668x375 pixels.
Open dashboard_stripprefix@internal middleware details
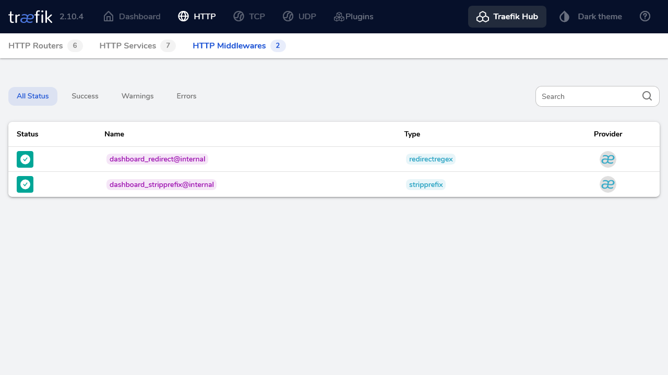[161, 184]
